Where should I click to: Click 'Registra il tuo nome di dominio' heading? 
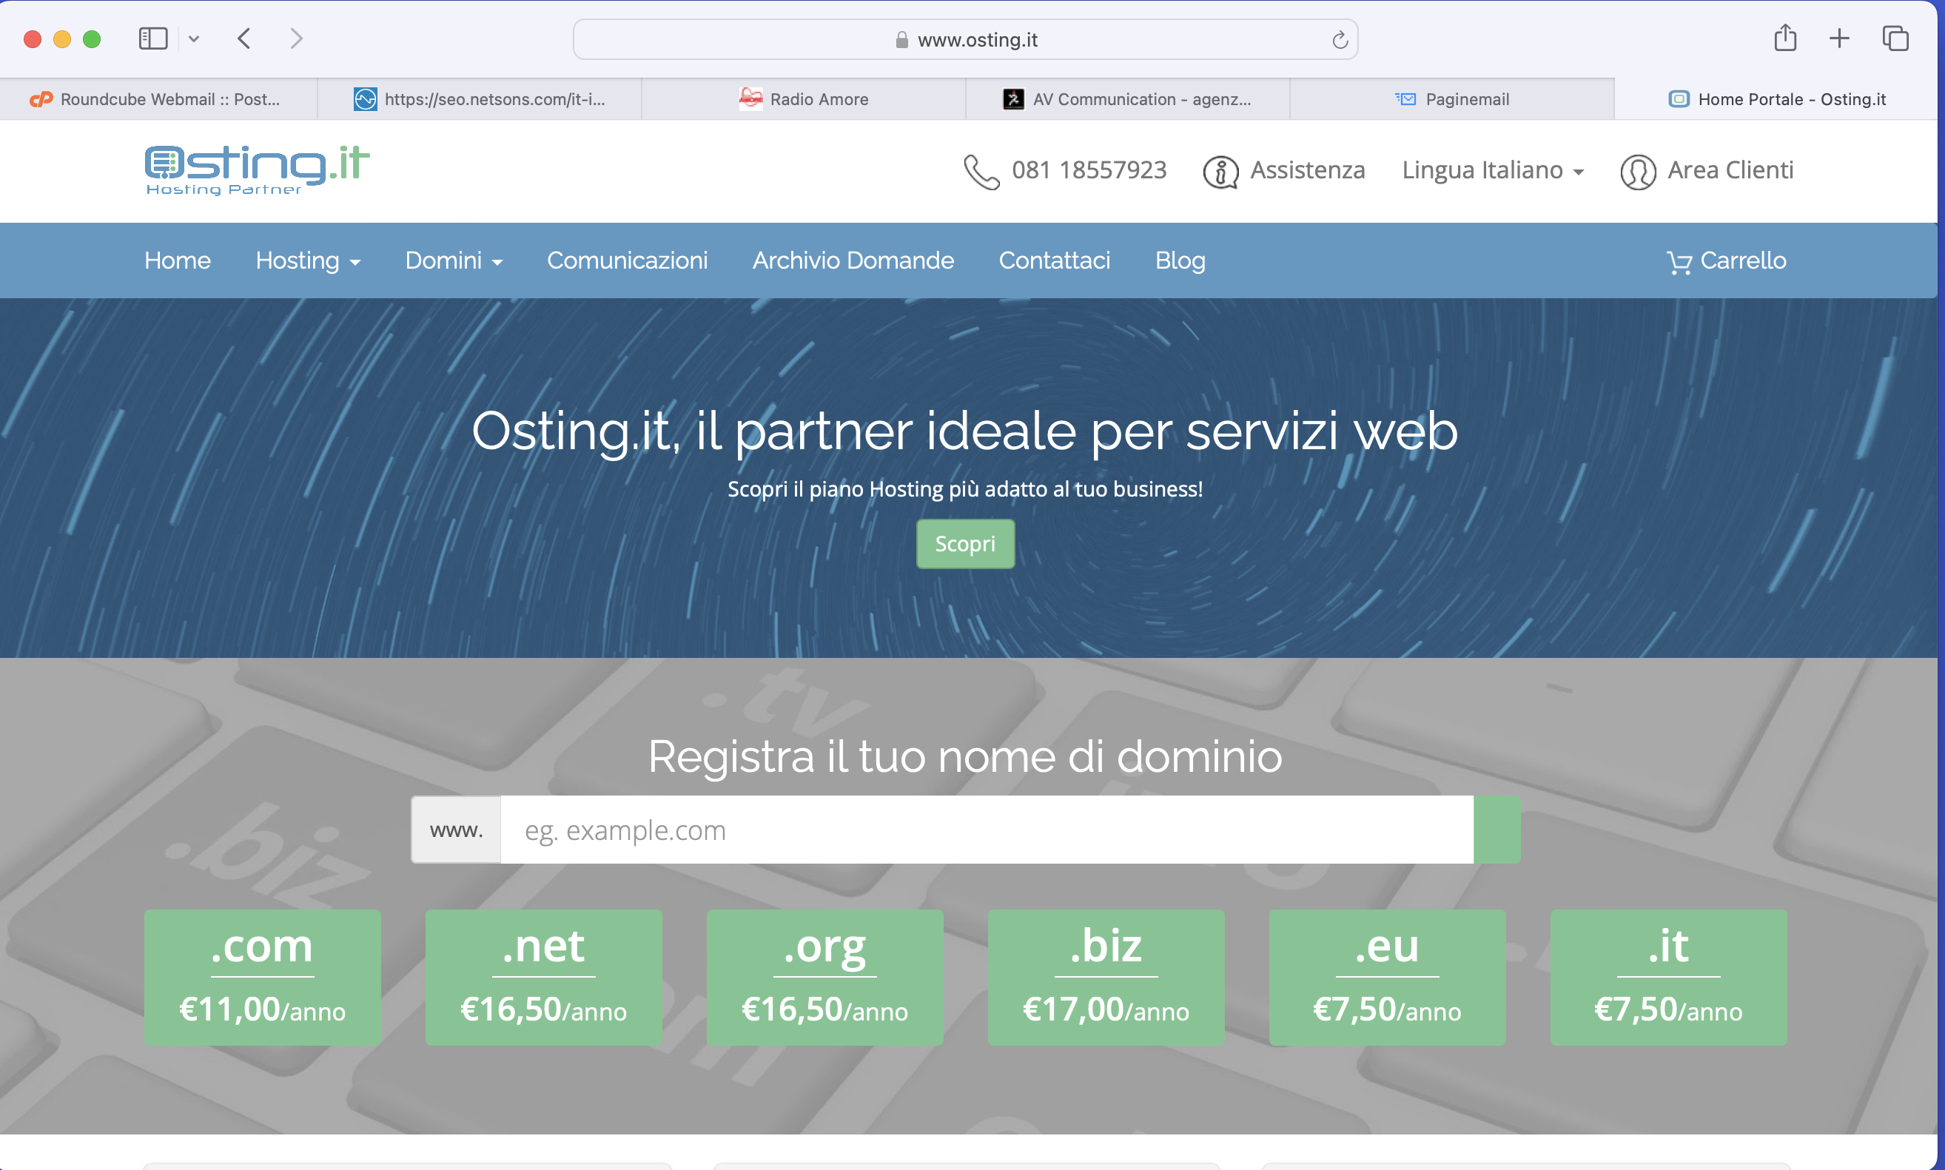(965, 757)
